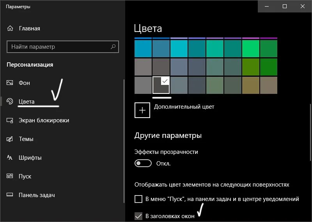This screenshot has width=312, height=222.
Task: Maximize the Параметры window
Action: 285,6
